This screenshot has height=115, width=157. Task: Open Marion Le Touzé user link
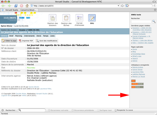tap(139, 76)
